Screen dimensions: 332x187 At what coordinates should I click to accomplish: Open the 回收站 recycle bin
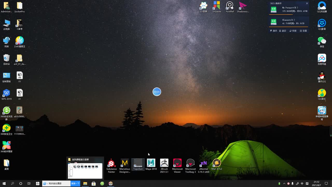pyautogui.click(x=6, y=59)
